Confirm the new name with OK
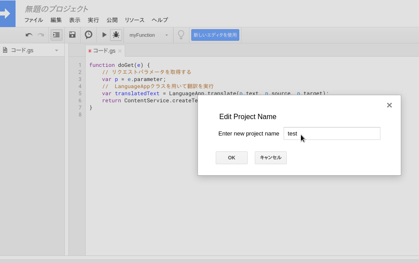This screenshot has width=419, height=263. click(x=231, y=158)
